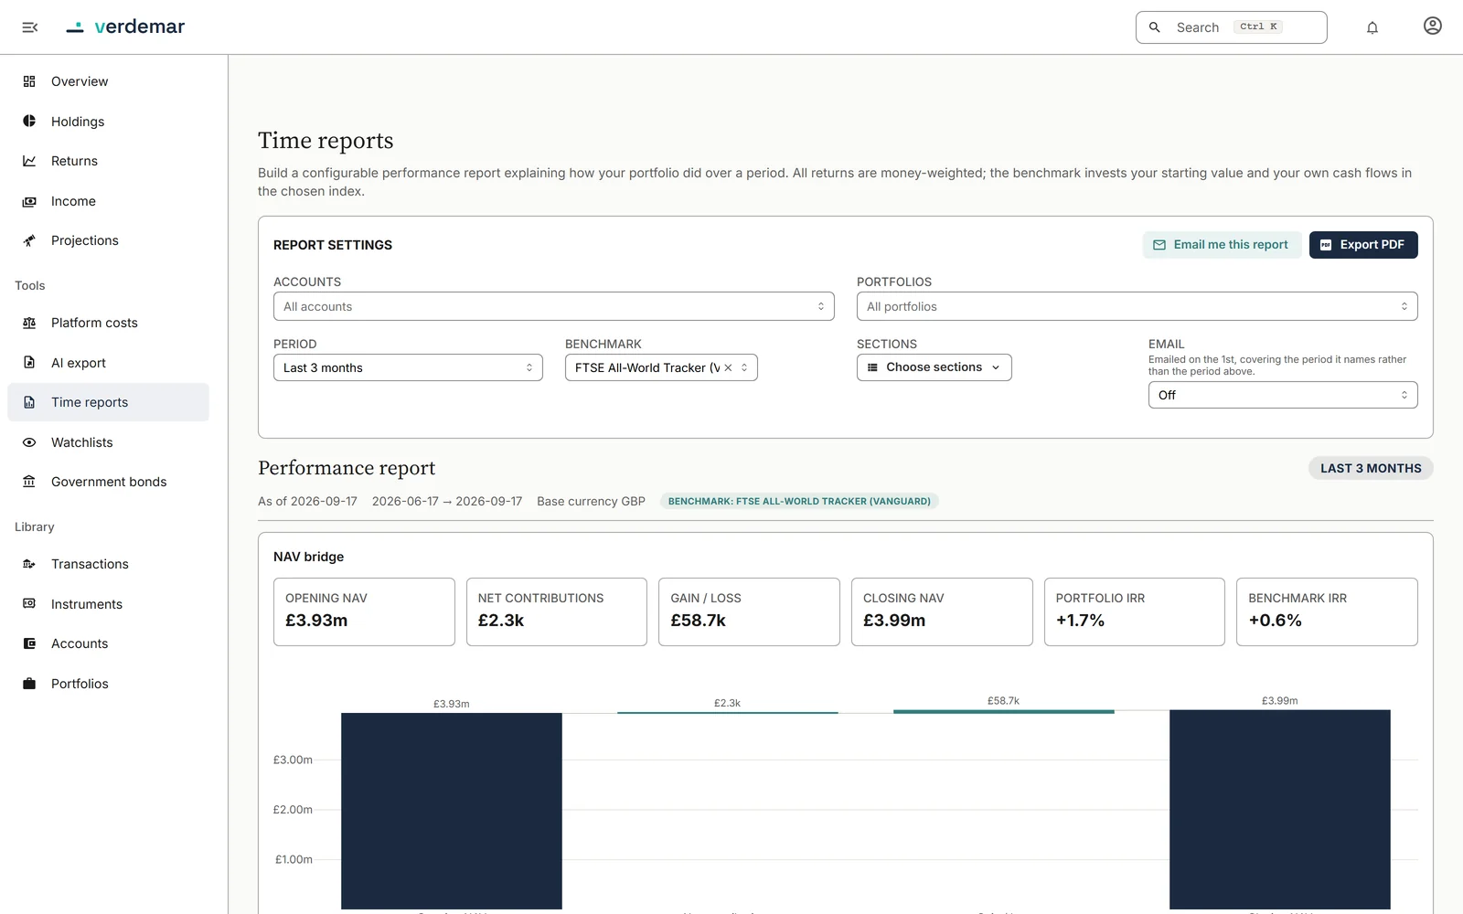Navigate to Returns

(108, 161)
